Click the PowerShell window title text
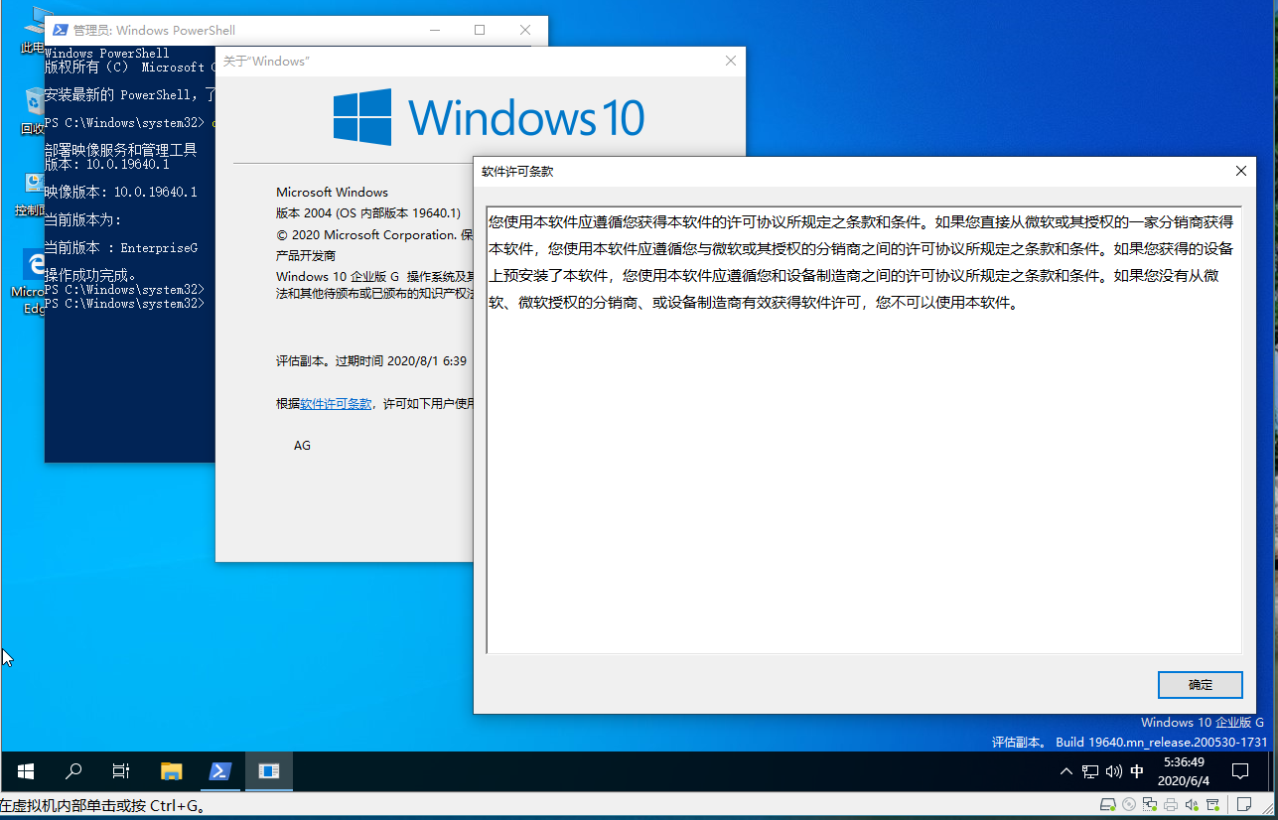Screen dimensions: 1278x820 click(x=154, y=30)
